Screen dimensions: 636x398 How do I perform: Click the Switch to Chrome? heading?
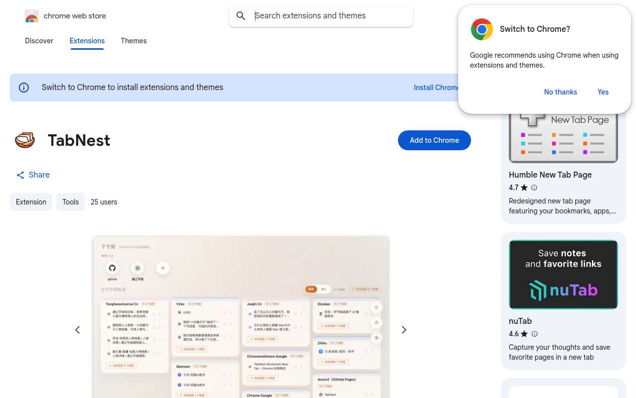tap(535, 29)
